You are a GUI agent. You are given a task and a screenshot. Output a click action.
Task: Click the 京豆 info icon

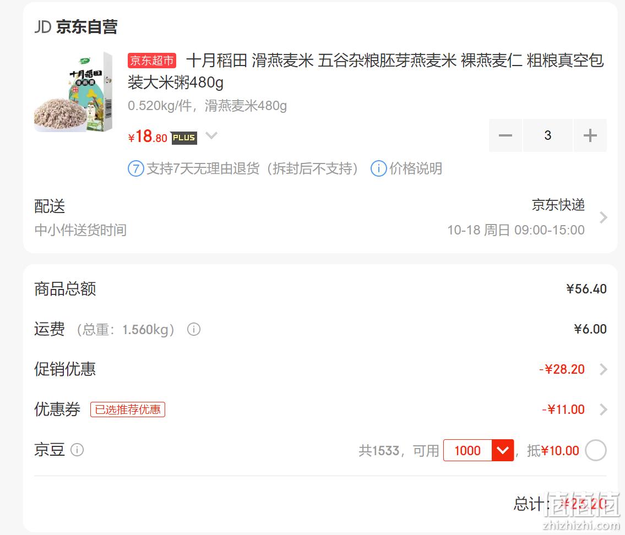tap(77, 450)
